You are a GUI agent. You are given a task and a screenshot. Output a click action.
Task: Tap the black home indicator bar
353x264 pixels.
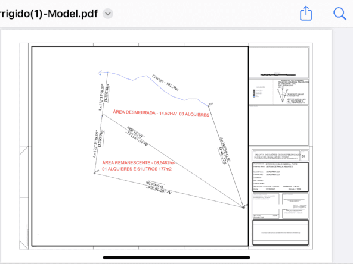point(176,257)
